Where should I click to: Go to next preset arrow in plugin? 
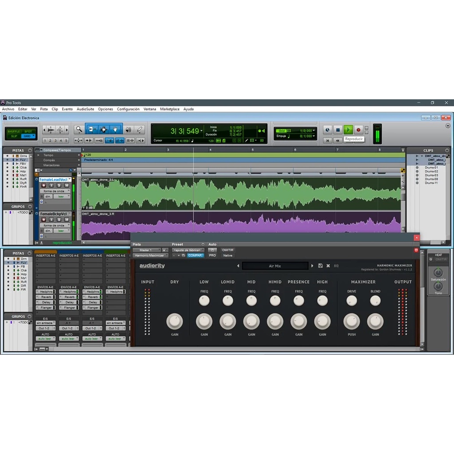(312, 266)
